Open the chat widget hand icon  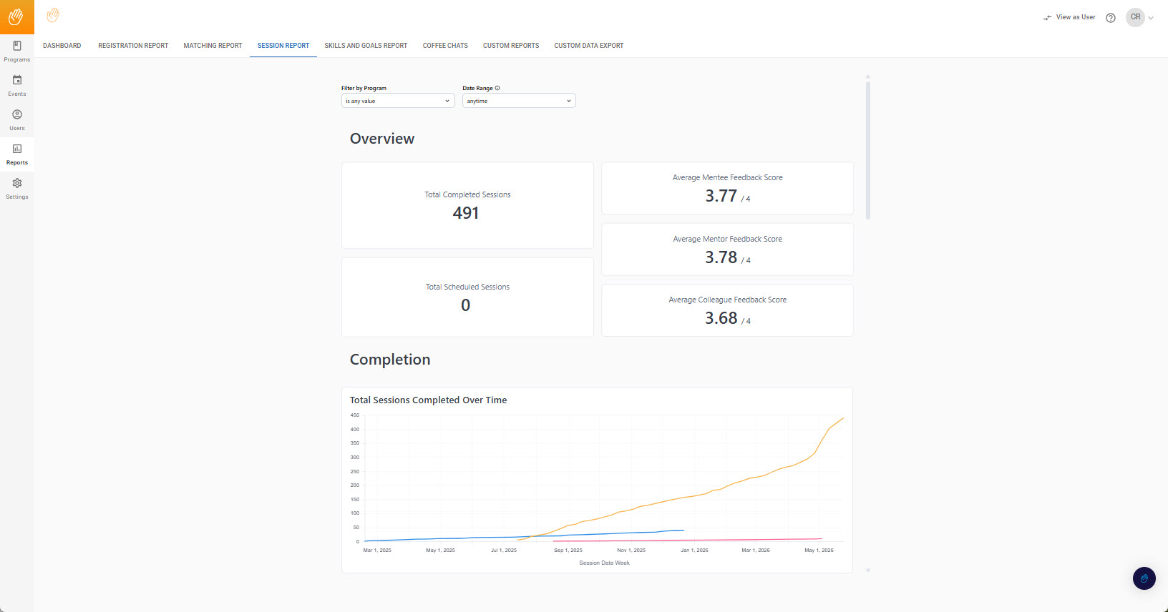1144,578
